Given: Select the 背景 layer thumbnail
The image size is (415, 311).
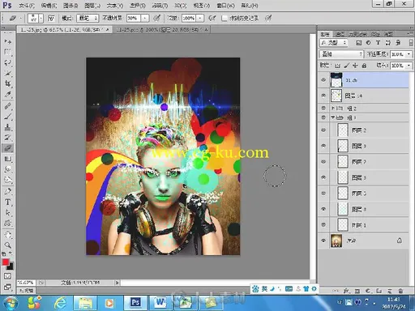Looking at the screenshot, I should point(336,241).
